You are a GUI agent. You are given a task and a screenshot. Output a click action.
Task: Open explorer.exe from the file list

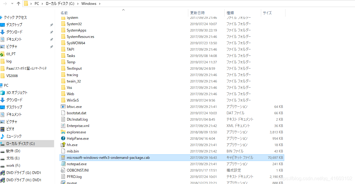tap(74, 132)
